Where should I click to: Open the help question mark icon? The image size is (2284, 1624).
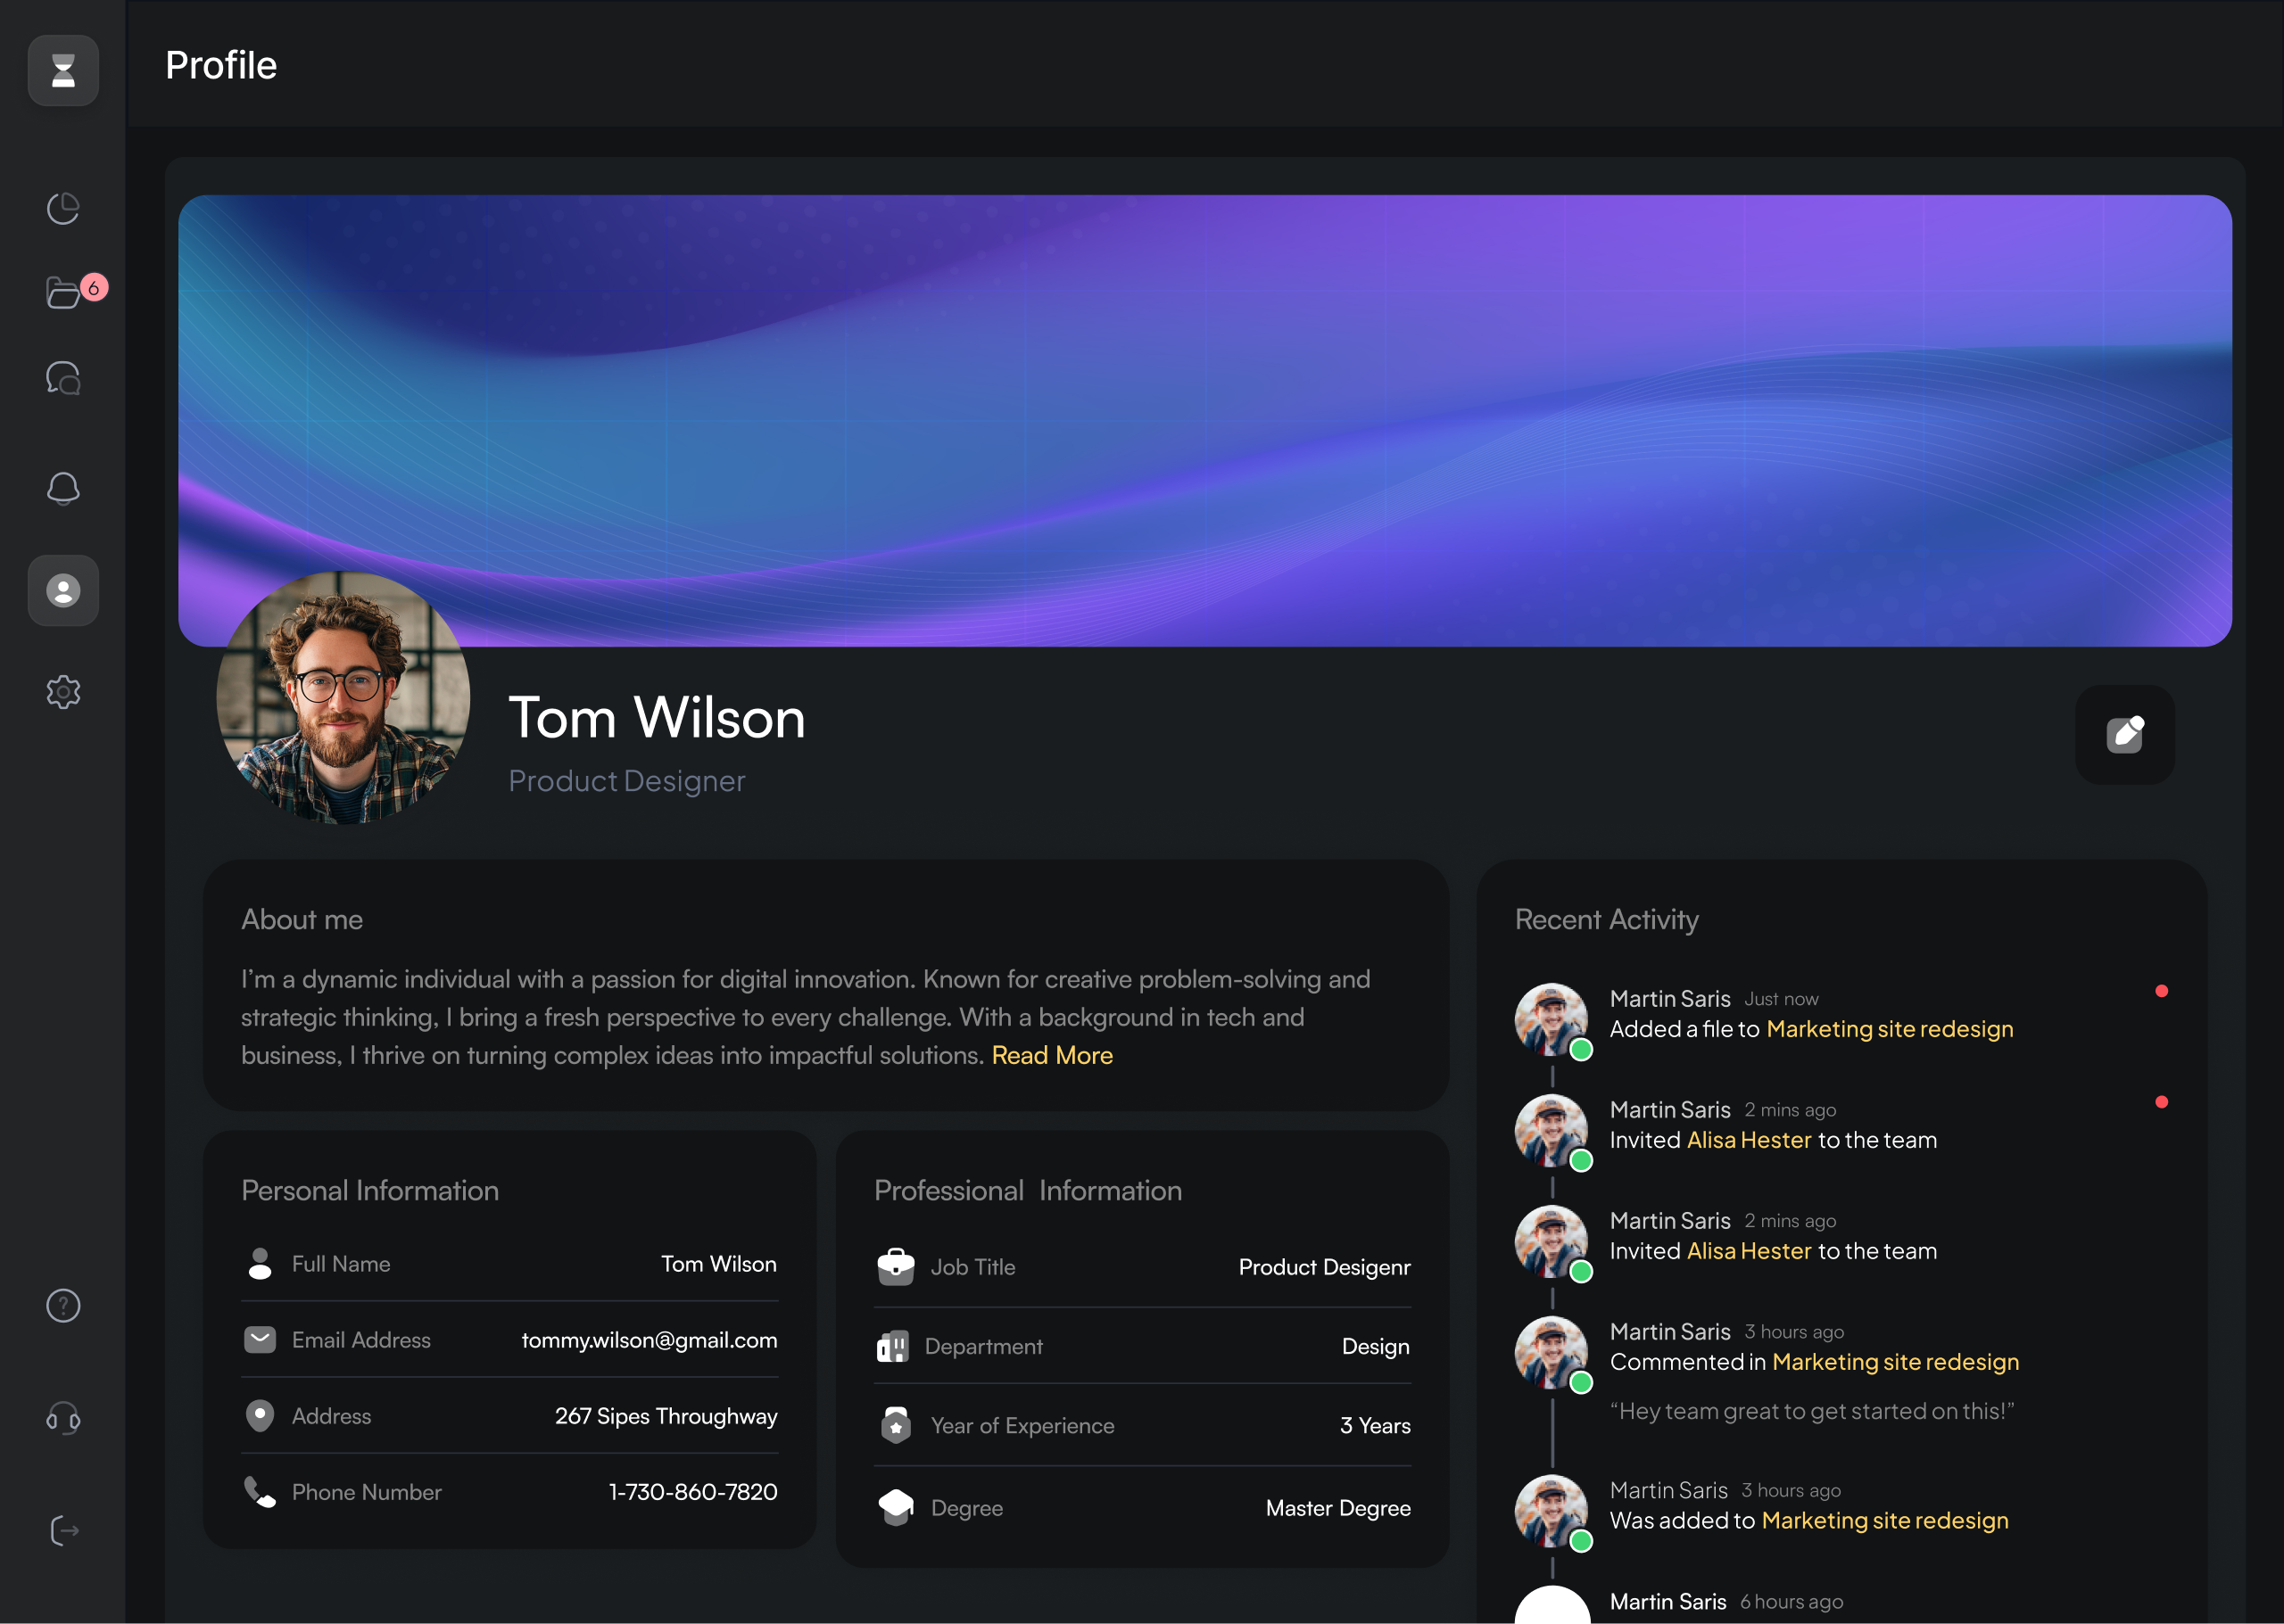tap(63, 1305)
